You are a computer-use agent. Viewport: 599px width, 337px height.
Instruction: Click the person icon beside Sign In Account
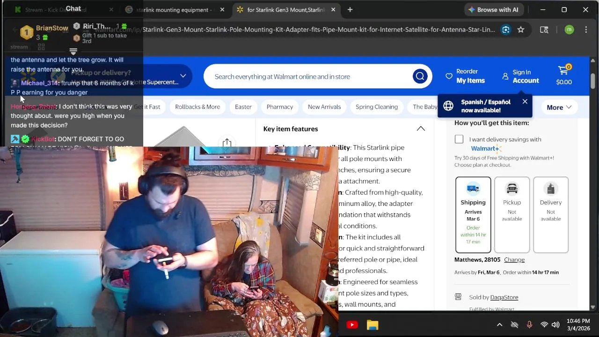pyautogui.click(x=505, y=76)
